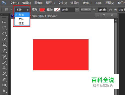The height and width of the screenshot is (95, 125).
Task: Open the 图层(L) menu
Action: tap(50, 3)
